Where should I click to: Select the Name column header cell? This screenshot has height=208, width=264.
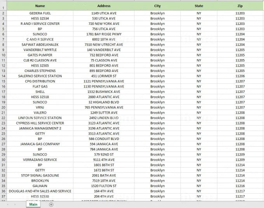coord(40,6)
